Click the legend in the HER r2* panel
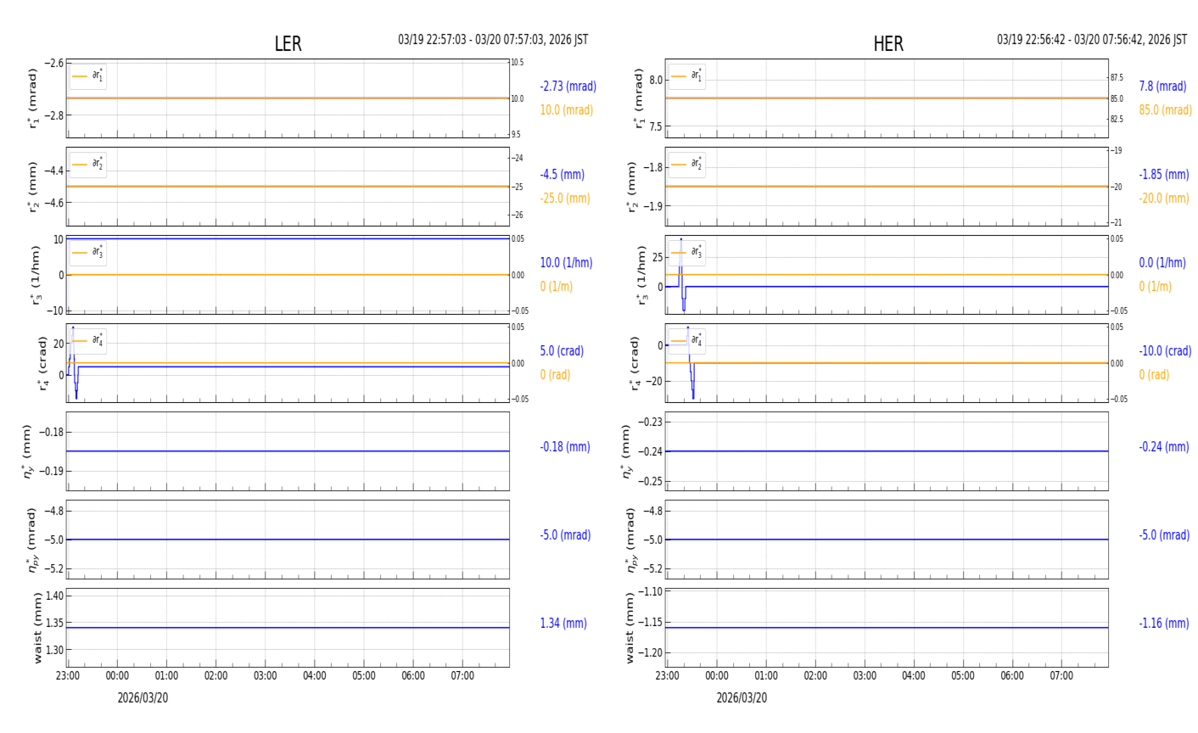The height and width of the screenshot is (733, 1198). point(686,165)
